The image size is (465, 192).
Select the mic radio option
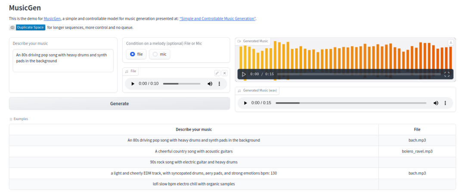pos(155,54)
